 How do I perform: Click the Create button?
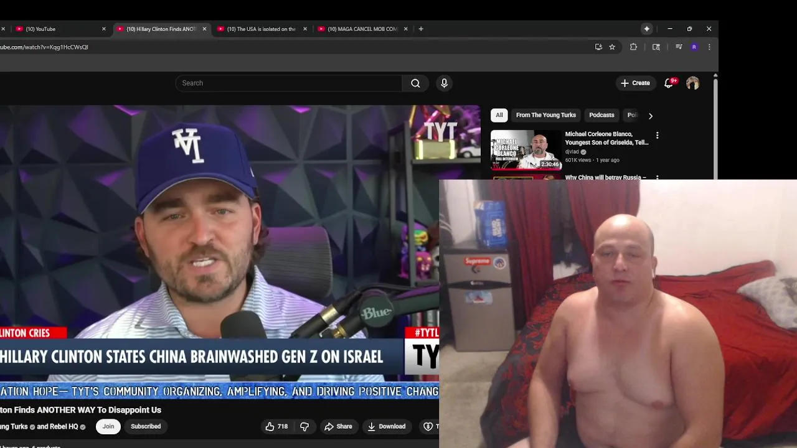coord(635,83)
